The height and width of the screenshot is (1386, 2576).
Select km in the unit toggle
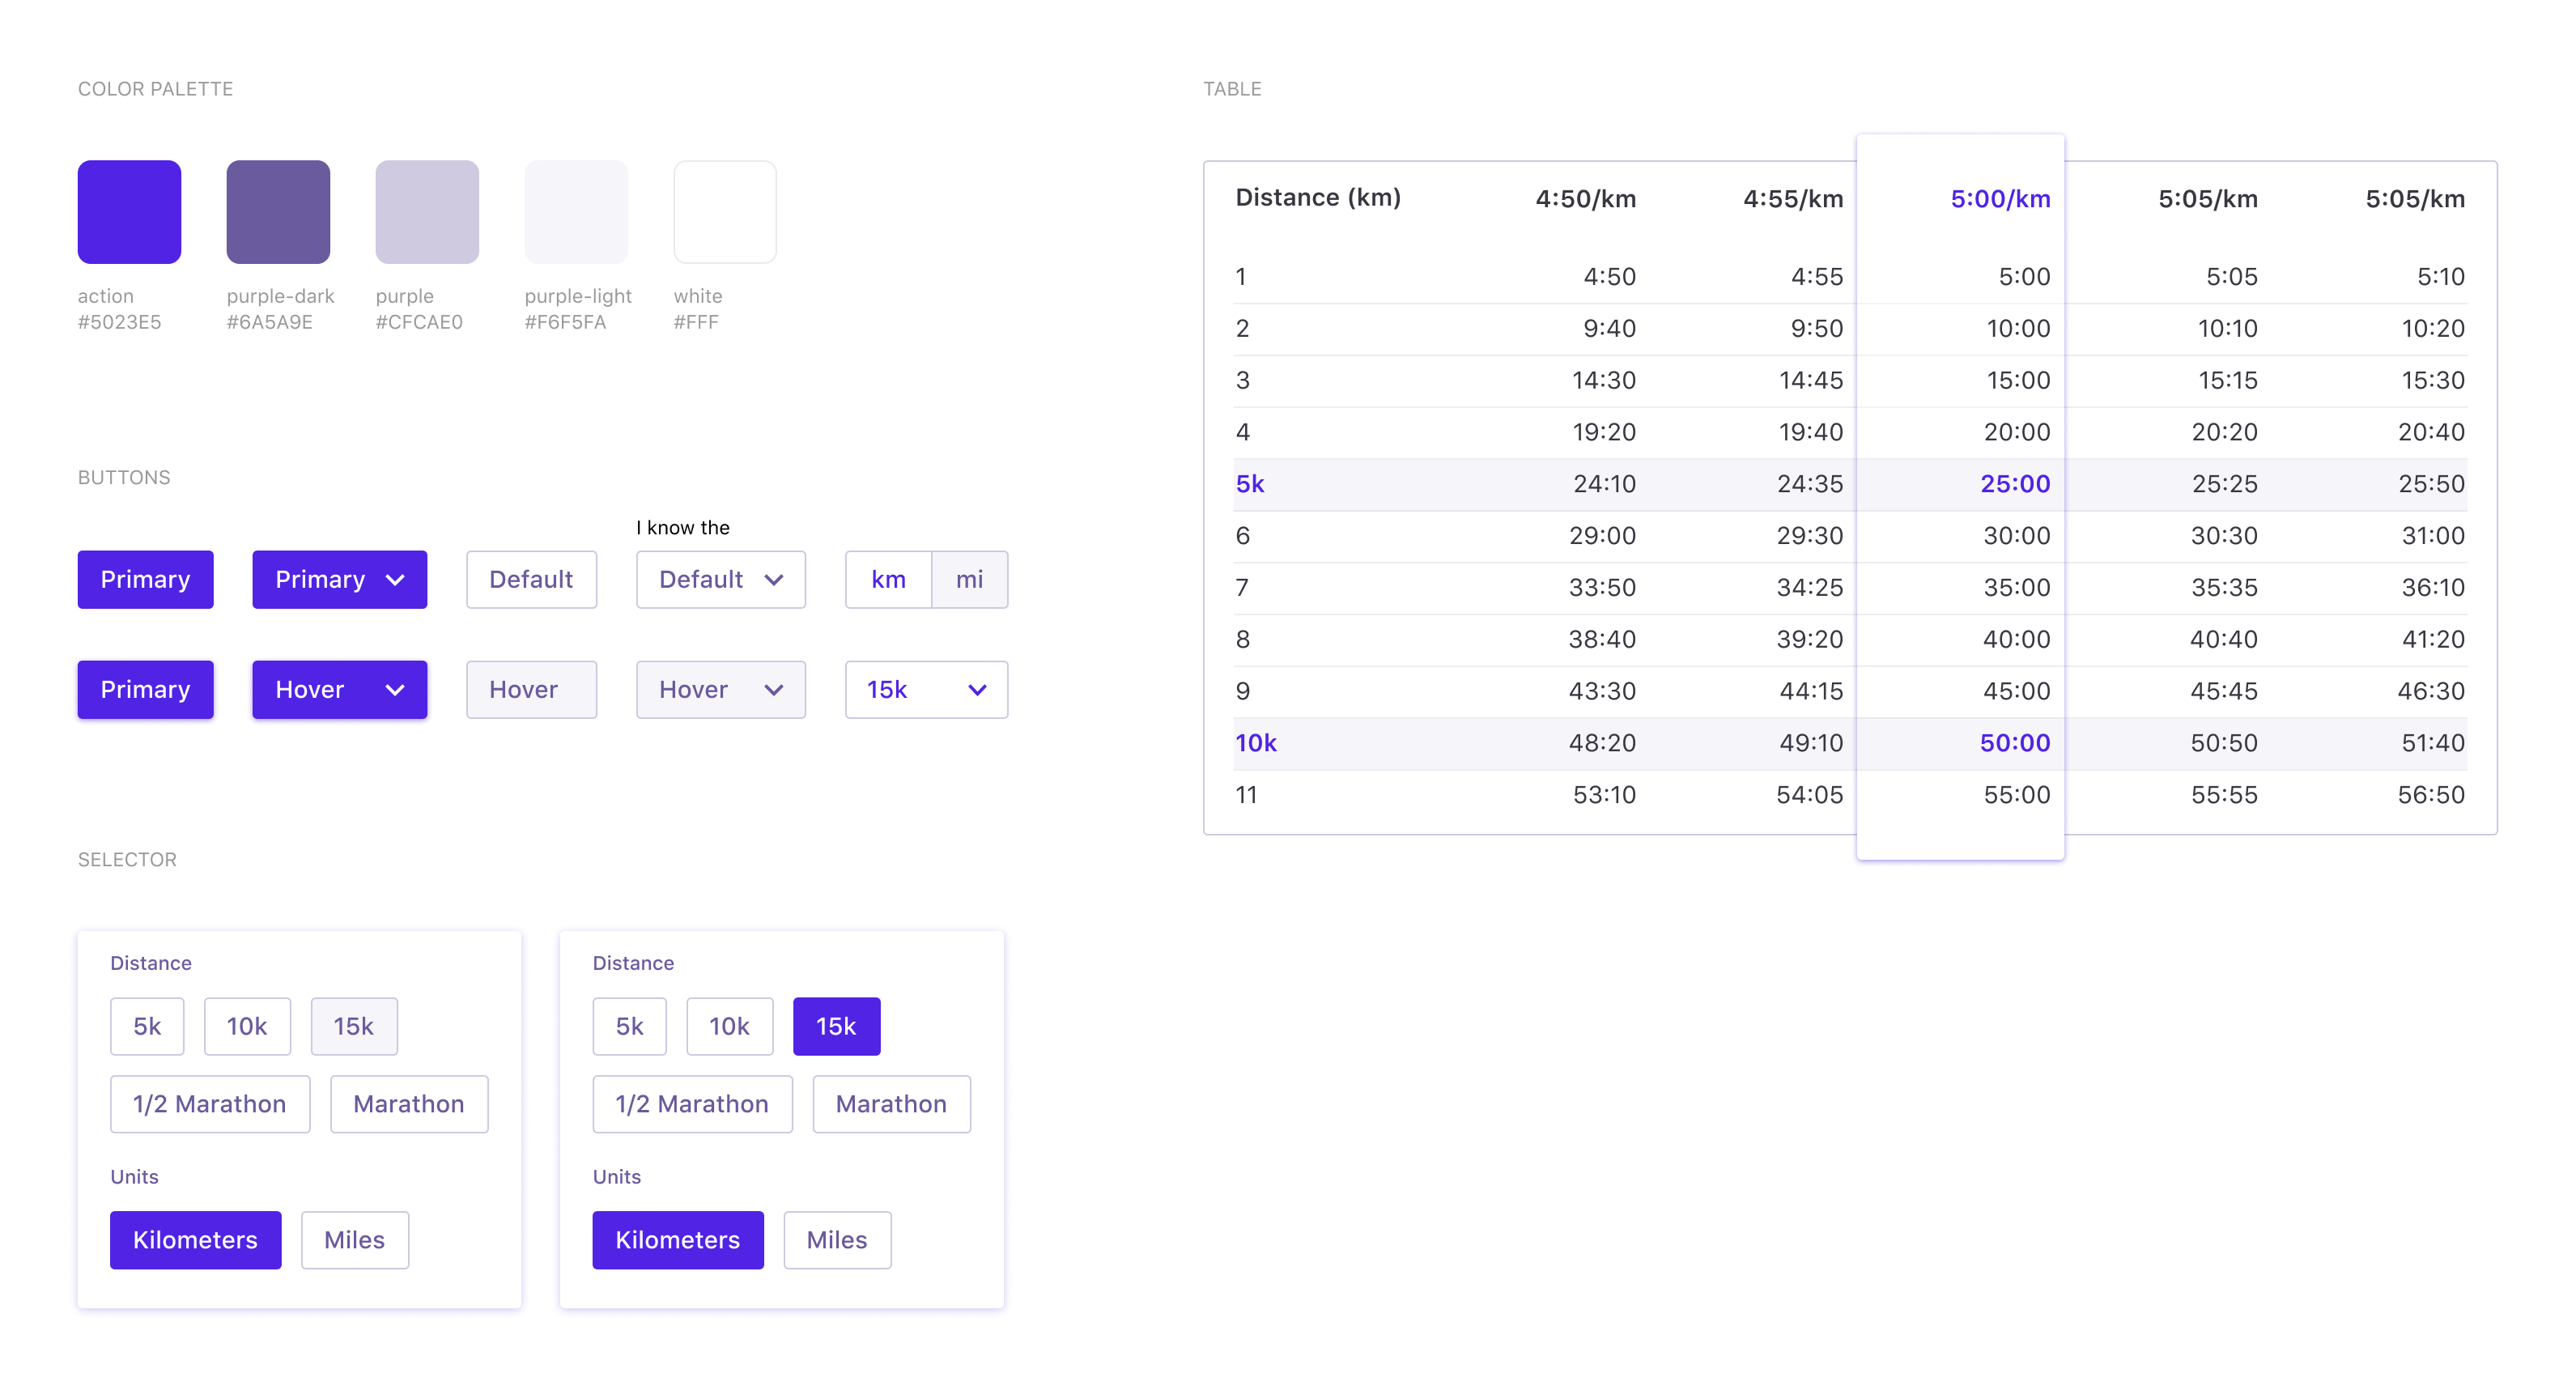point(888,580)
